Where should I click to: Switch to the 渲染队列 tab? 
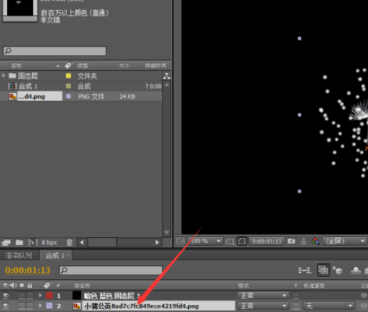point(19,256)
